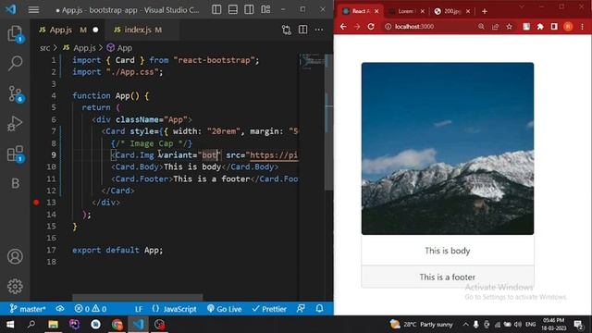This screenshot has height=333, width=592.
Task: Open the Accounts menu icon
Action: coord(15,256)
